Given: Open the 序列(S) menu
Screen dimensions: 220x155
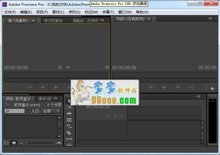Looking at the screenshot, I should tap(74, 12).
